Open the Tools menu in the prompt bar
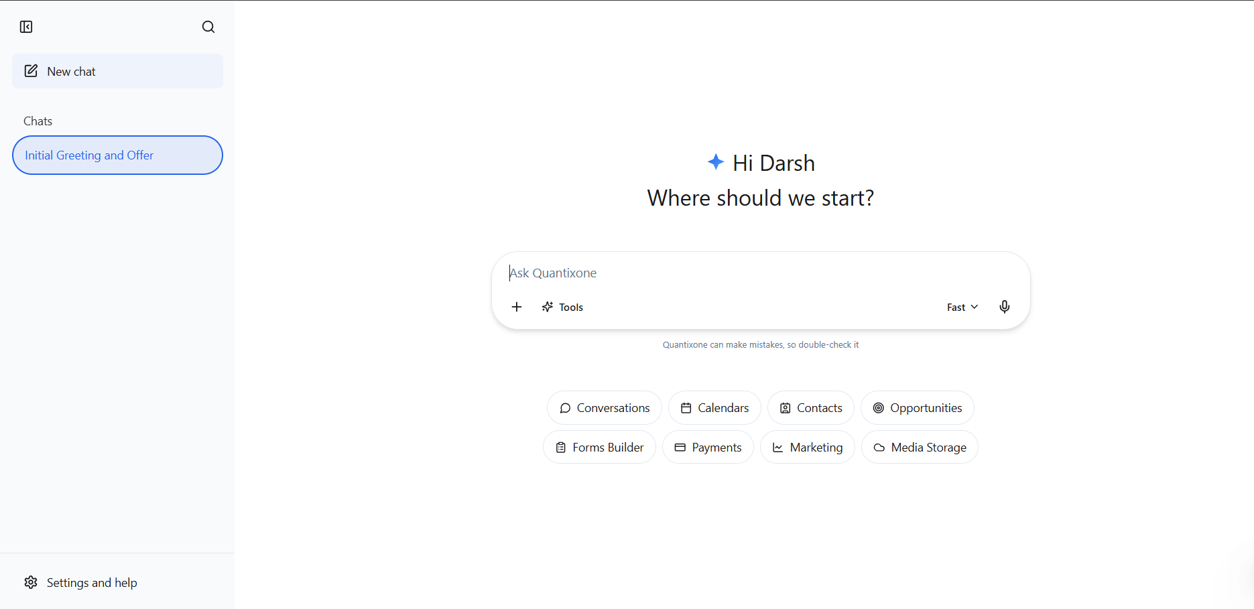 coord(562,307)
